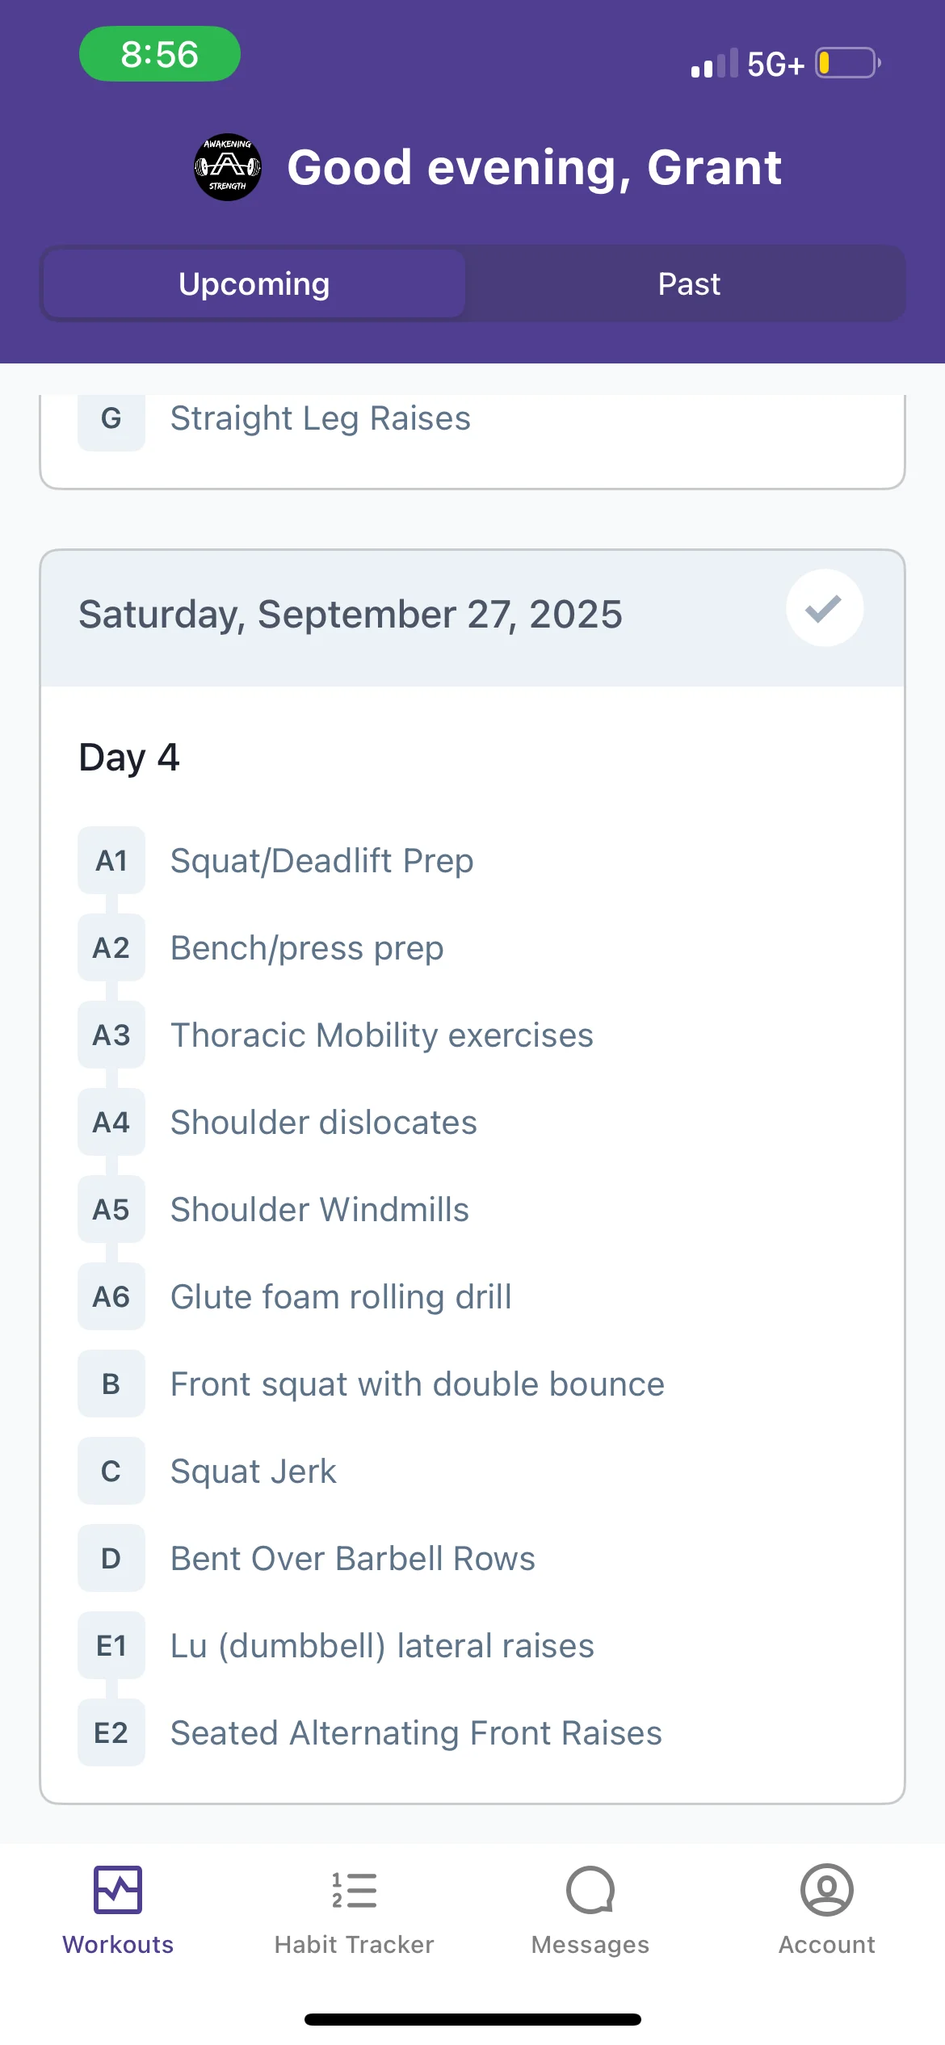Mark Saturday September 27 workout complete
Image resolution: width=945 pixels, height=2045 pixels.
click(x=824, y=608)
